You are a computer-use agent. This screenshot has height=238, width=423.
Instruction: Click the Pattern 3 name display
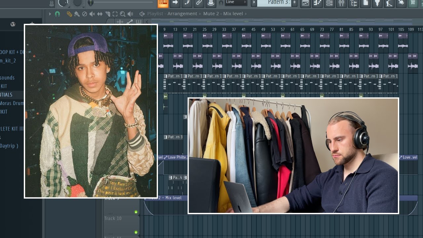tap(274, 3)
